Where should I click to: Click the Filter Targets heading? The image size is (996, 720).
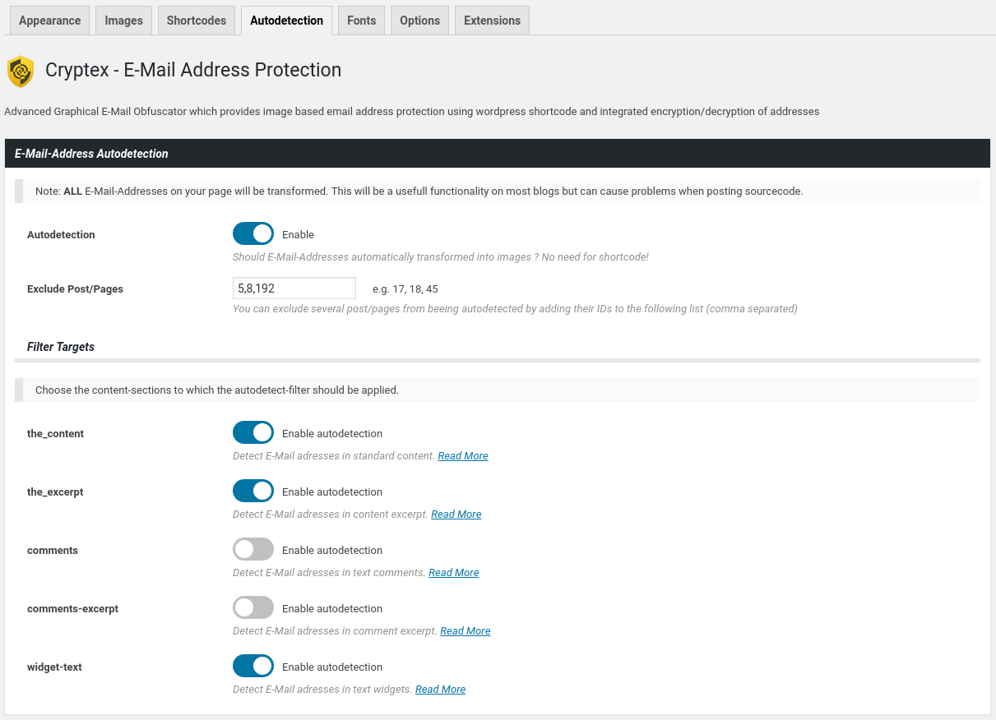click(x=61, y=347)
